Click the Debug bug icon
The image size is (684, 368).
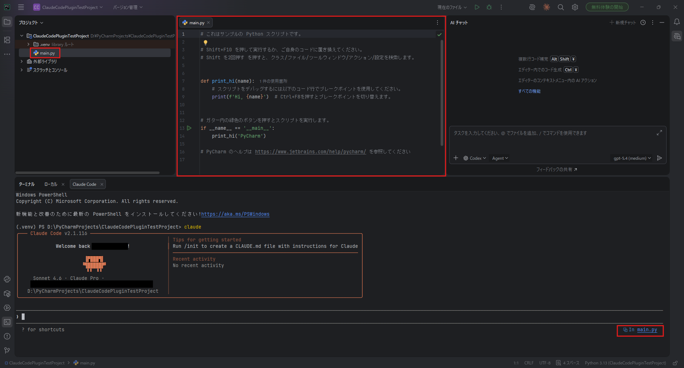(489, 7)
